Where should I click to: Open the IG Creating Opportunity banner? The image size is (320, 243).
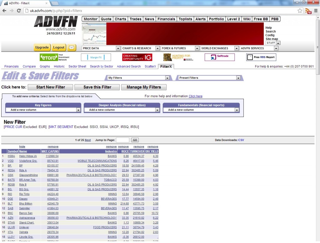click(137, 57)
